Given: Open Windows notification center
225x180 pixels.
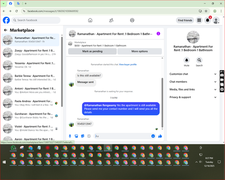Looking at the screenshot, I should 219,162.
